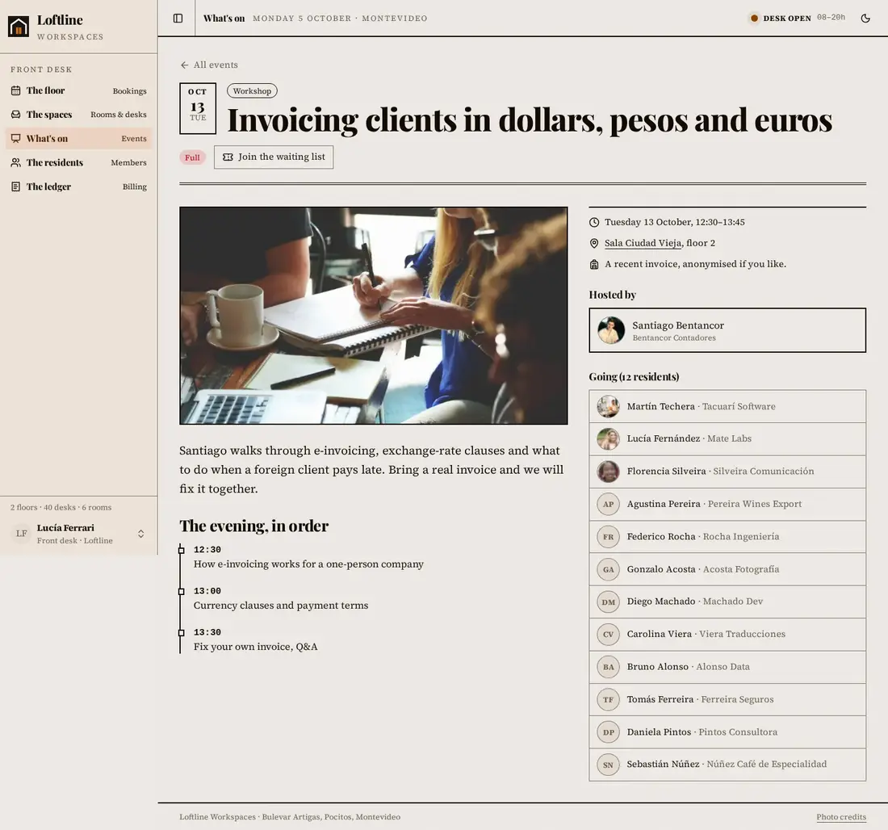Image resolution: width=888 pixels, height=830 pixels.
Task: Open The ledger billing page
Action: click(79, 187)
